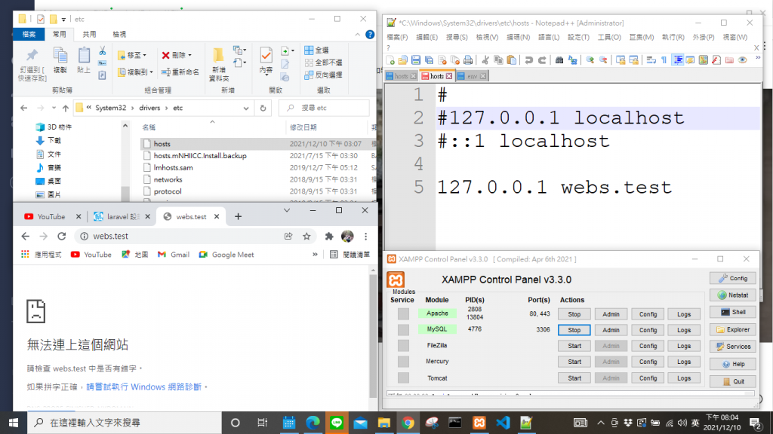Open Microsoft Edge from the taskbar
773x434 pixels.
point(313,423)
